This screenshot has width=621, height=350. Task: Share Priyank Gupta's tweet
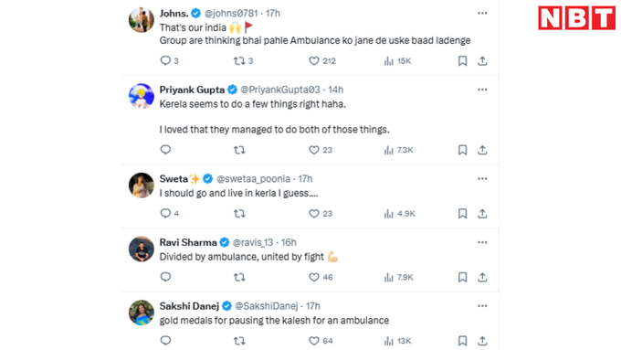pos(482,150)
